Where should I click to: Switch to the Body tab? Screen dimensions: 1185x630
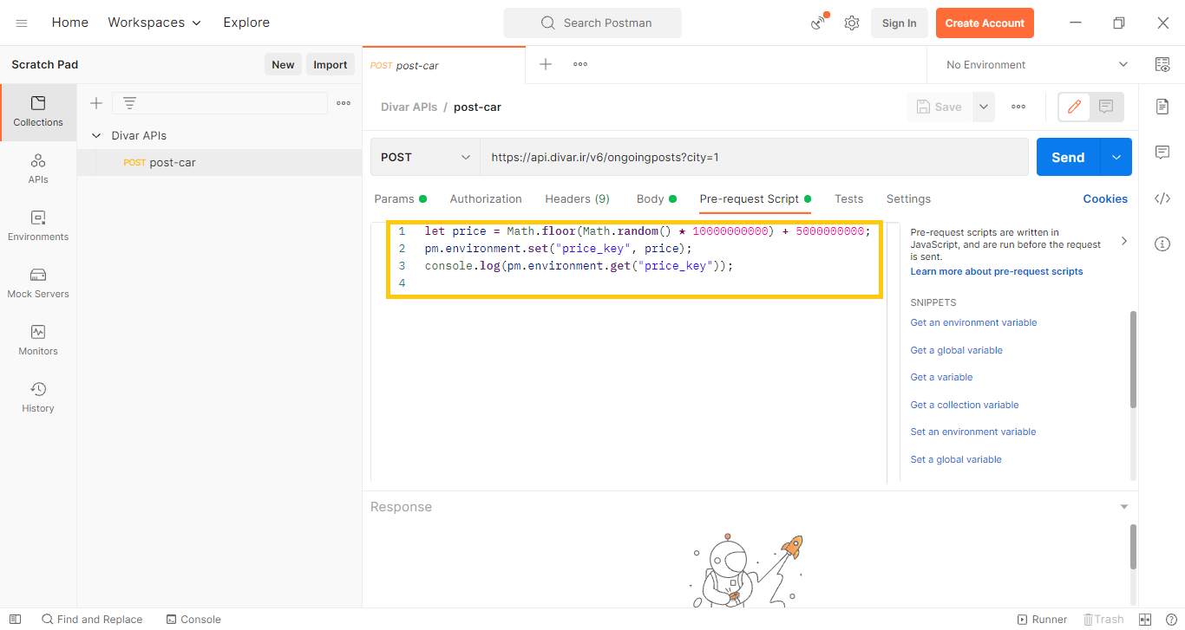(656, 198)
